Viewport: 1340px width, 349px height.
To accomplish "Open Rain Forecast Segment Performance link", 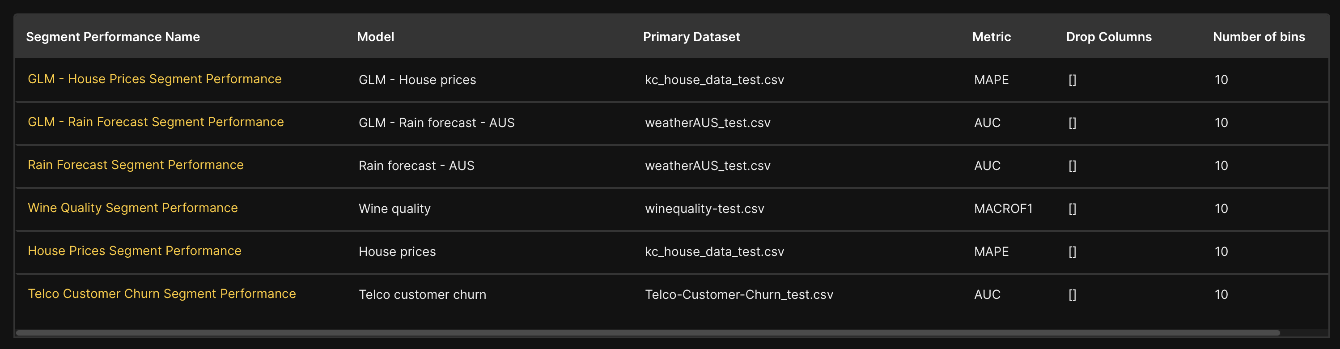I will click(135, 165).
